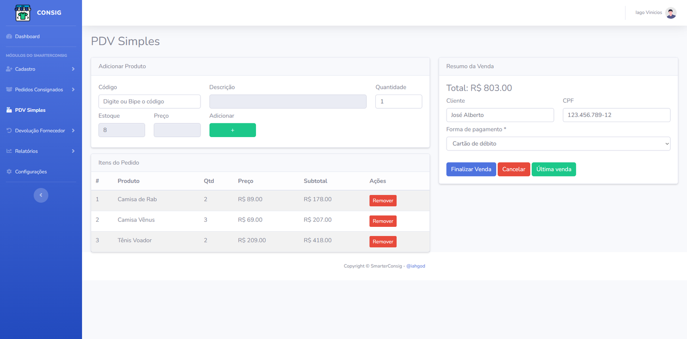
Task: Click the Última venda button
Action: [x=553, y=169]
